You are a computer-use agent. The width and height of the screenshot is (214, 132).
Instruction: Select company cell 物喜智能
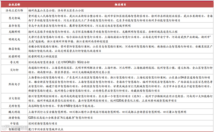[14, 49]
